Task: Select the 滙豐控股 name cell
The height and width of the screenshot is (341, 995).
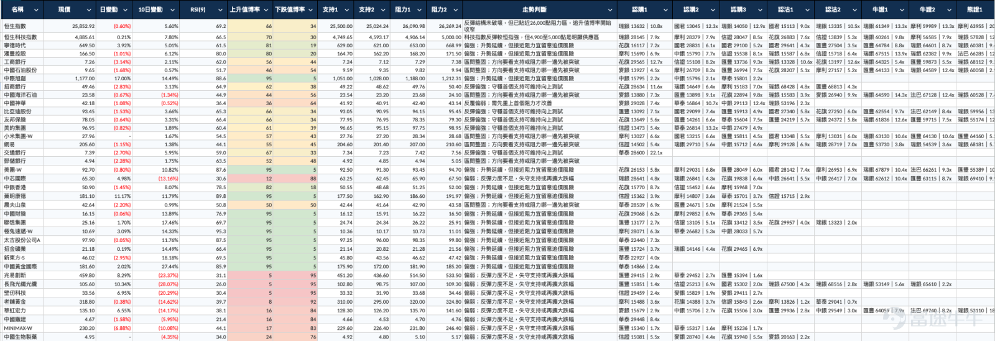Action: pyautogui.click(x=22, y=54)
